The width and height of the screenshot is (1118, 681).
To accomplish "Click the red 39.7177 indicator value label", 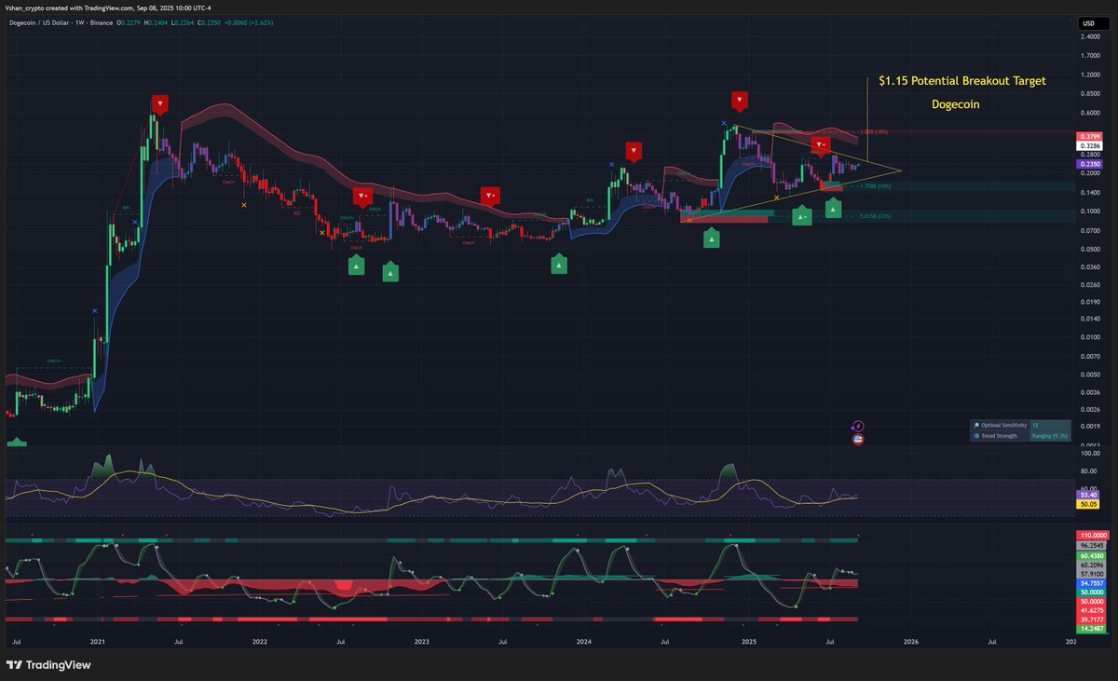I will click(1089, 620).
